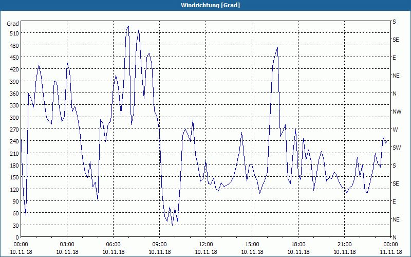
Task: Click the 360 y-axis label
Action: (x=14, y=94)
